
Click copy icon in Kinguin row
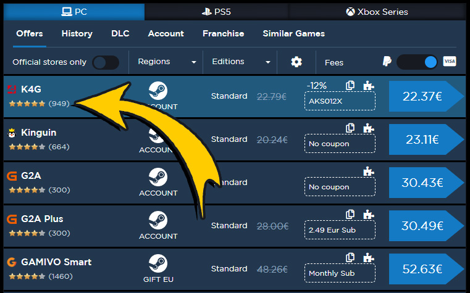(351, 128)
